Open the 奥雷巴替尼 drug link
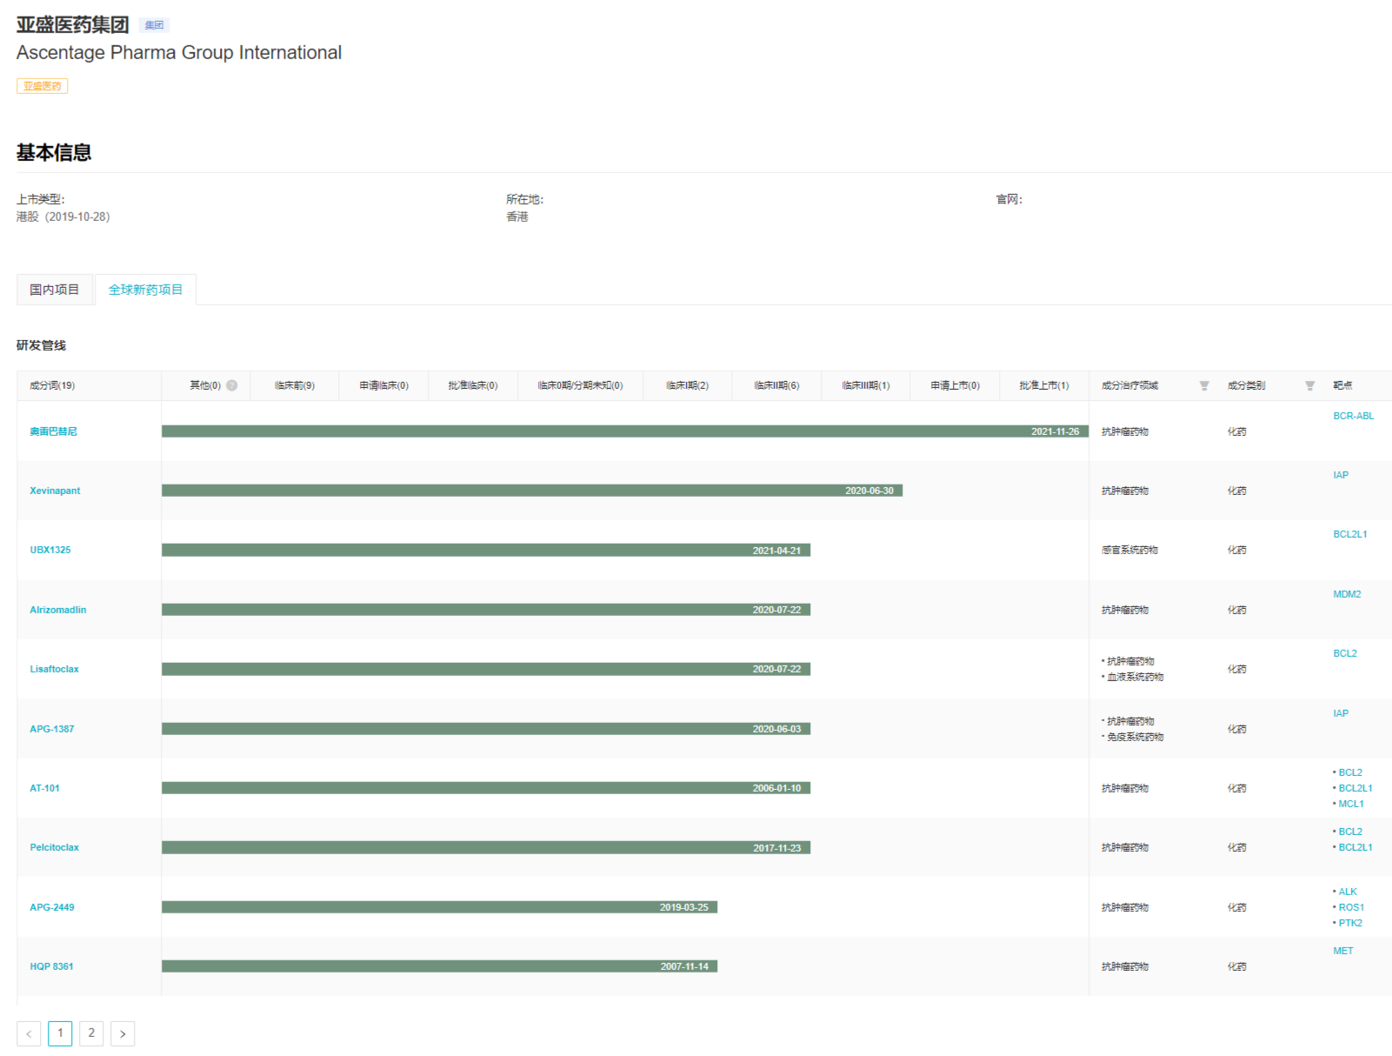The image size is (1392, 1056). [53, 431]
